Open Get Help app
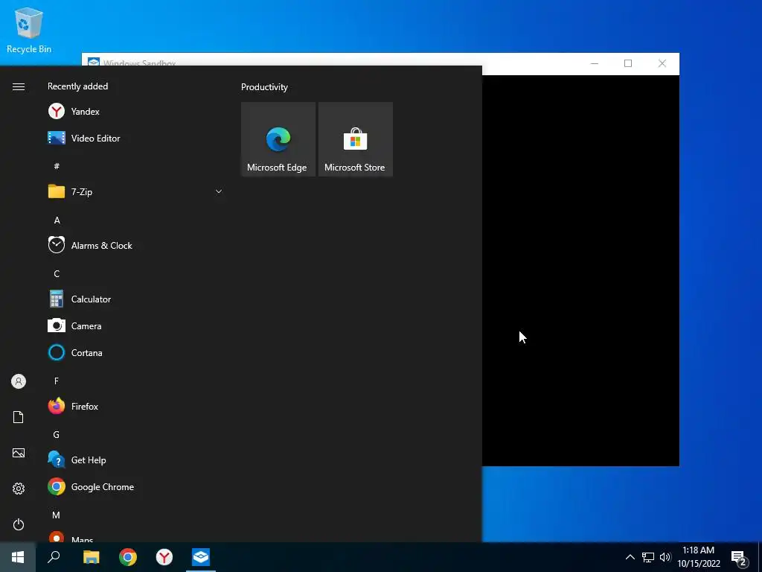The image size is (762, 572). (135, 460)
